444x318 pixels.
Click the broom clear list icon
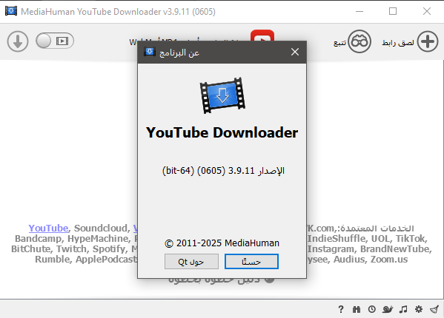[x=434, y=309]
